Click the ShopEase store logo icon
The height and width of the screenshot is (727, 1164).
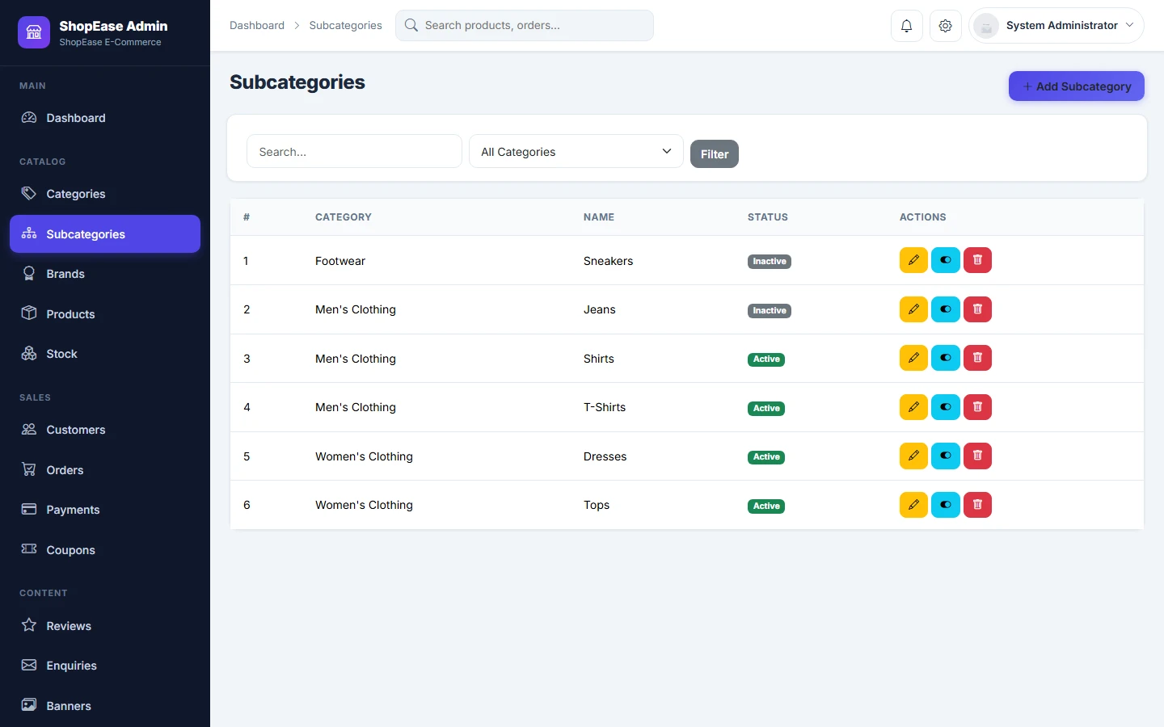[34, 32]
